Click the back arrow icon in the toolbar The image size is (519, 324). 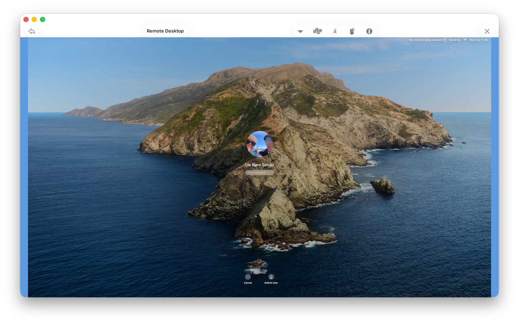32,31
